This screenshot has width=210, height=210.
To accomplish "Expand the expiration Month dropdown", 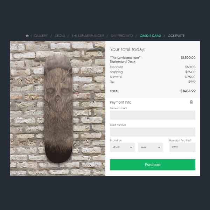I will click(x=122, y=147).
